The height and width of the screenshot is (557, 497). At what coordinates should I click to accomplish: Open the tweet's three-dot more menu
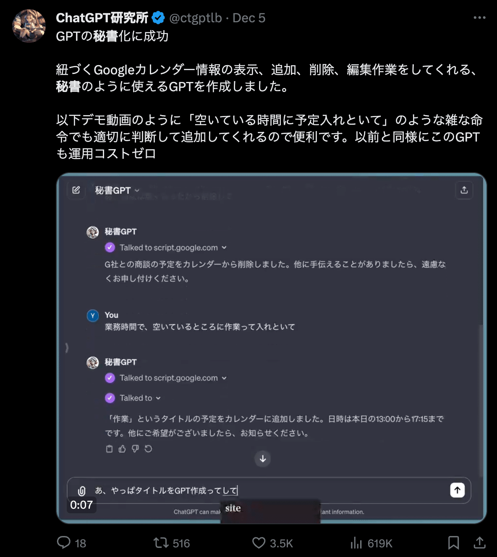(479, 18)
